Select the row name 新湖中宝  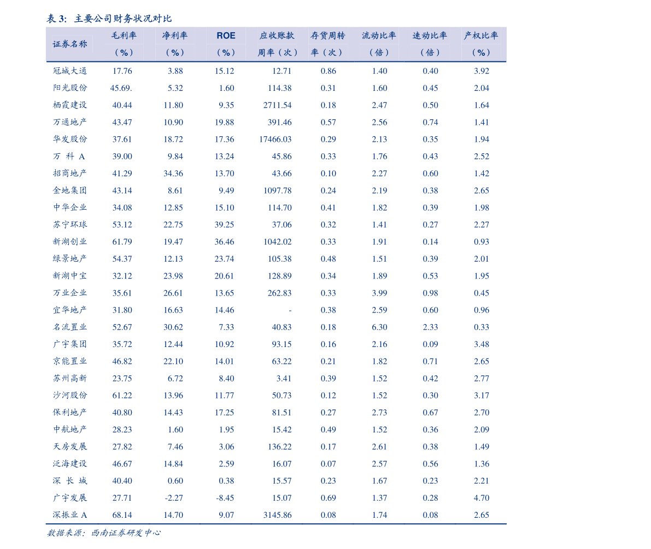pos(70,275)
